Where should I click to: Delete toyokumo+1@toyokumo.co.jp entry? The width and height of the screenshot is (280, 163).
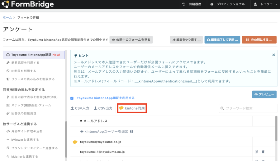click(x=263, y=152)
